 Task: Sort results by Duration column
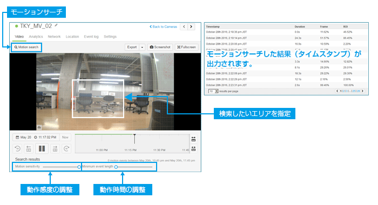click(x=300, y=27)
